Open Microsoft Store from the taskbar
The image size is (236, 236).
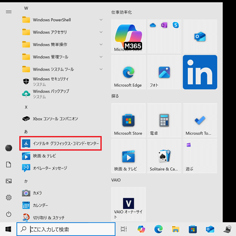tap(193, 229)
